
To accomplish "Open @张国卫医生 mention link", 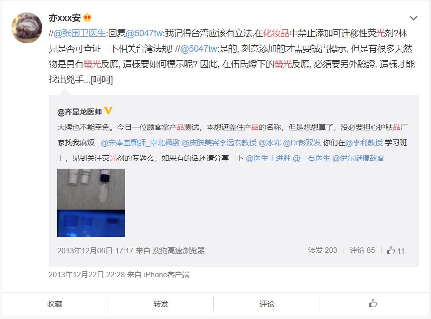I will pyautogui.click(x=80, y=33).
